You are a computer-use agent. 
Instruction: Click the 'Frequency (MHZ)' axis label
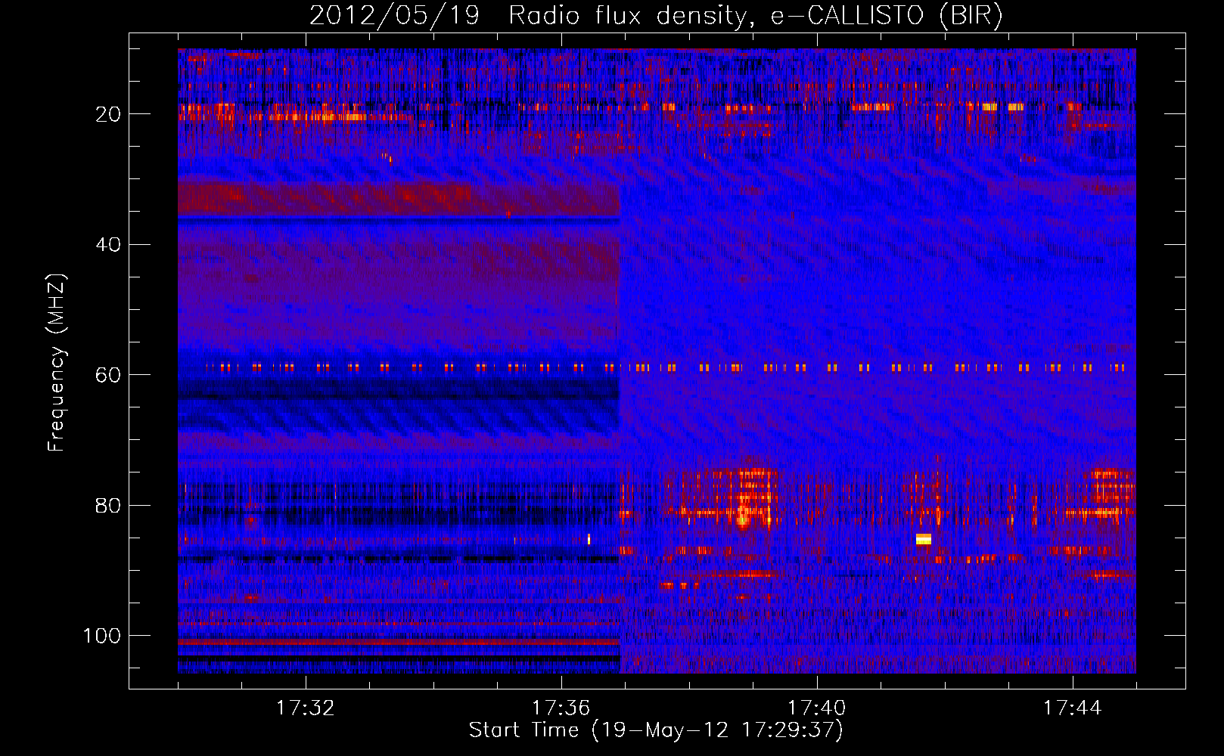tap(57, 363)
